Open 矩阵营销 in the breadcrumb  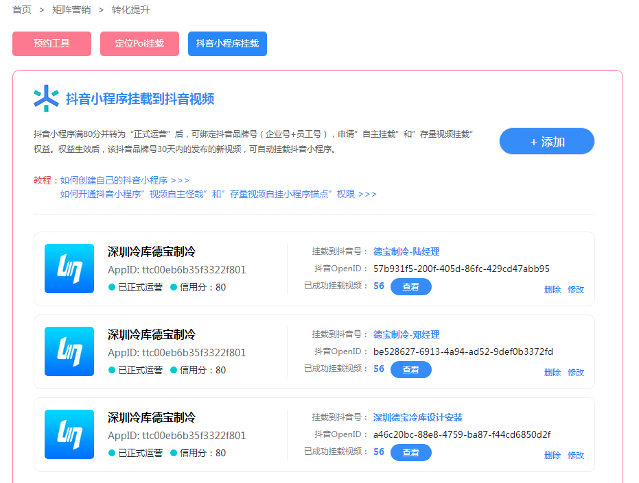71,10
